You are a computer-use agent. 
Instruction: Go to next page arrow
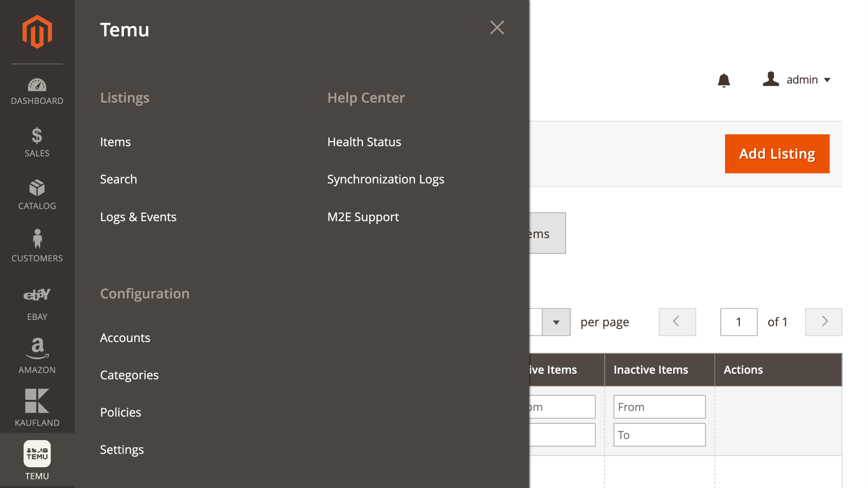[824, 322]
